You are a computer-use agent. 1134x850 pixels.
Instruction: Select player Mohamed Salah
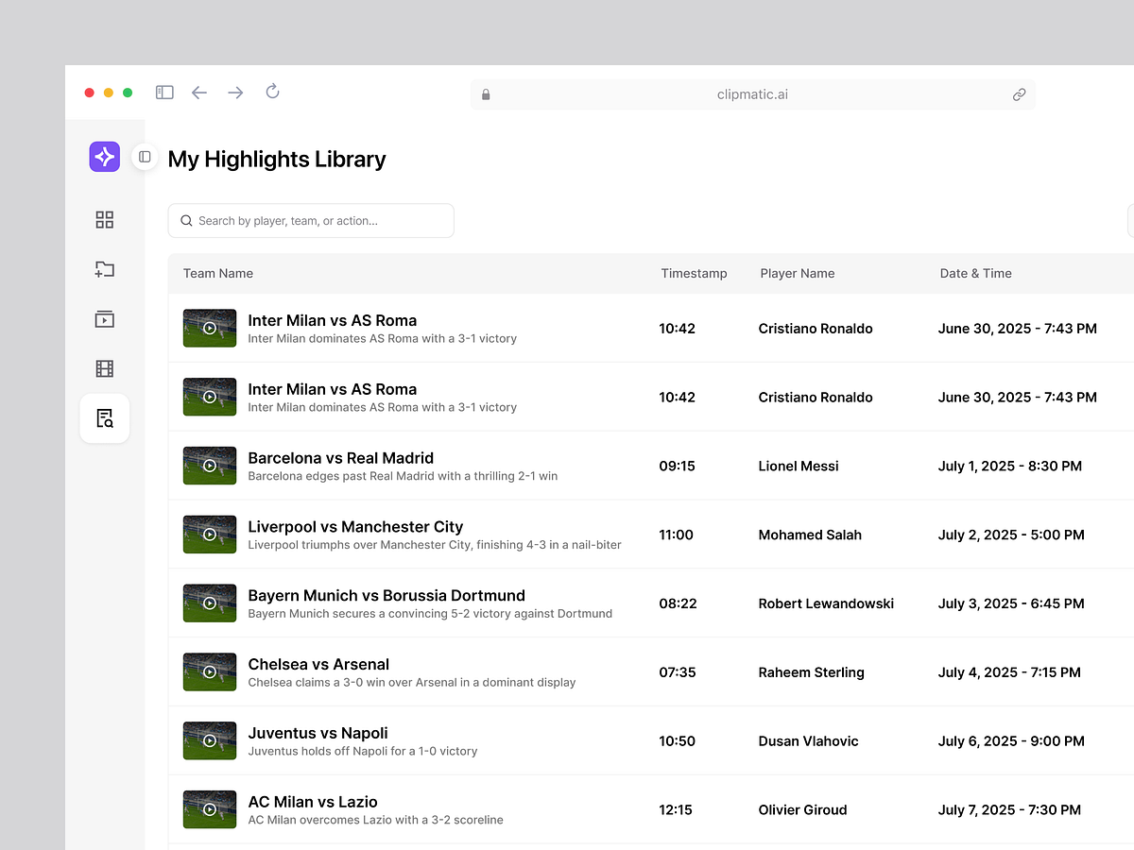[810, 535]
